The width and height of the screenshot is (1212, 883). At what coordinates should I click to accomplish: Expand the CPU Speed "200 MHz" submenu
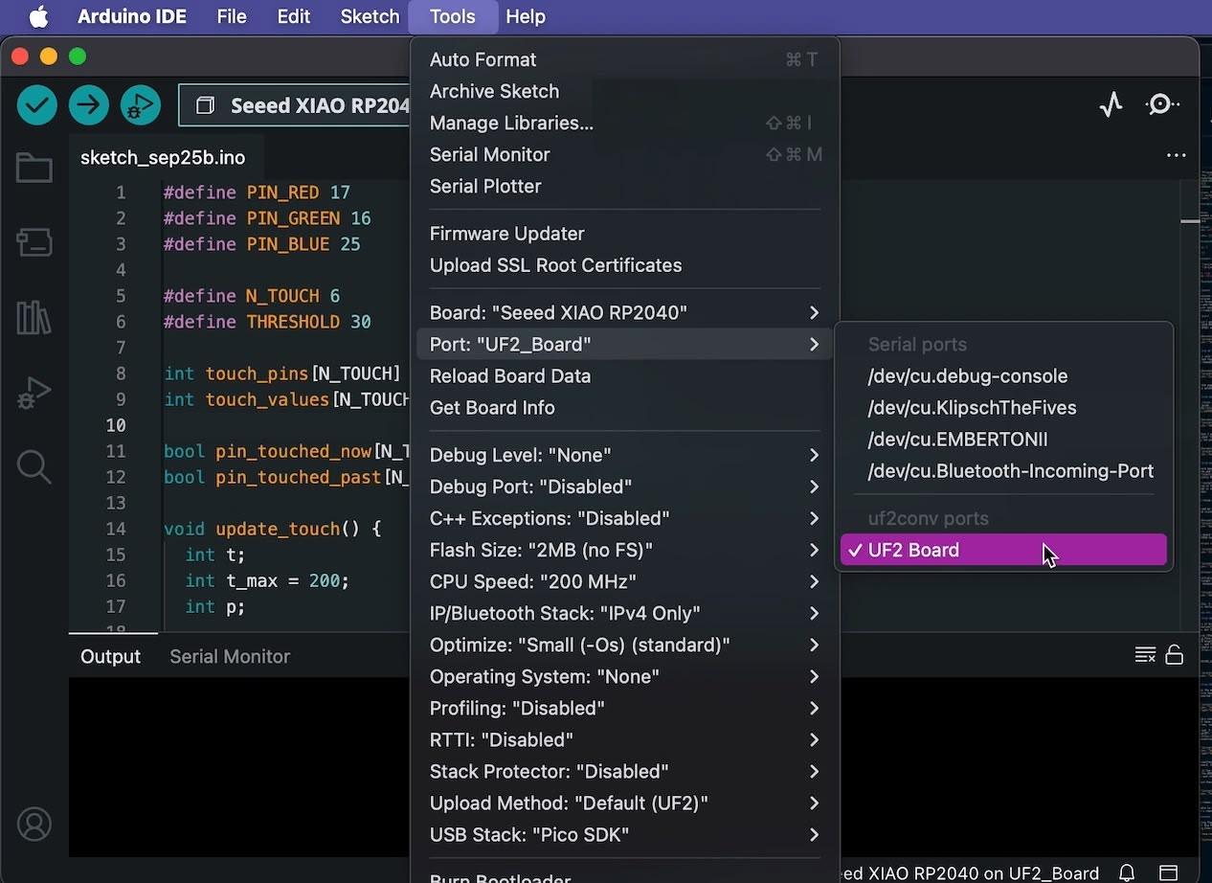click(x=624, y=581)
